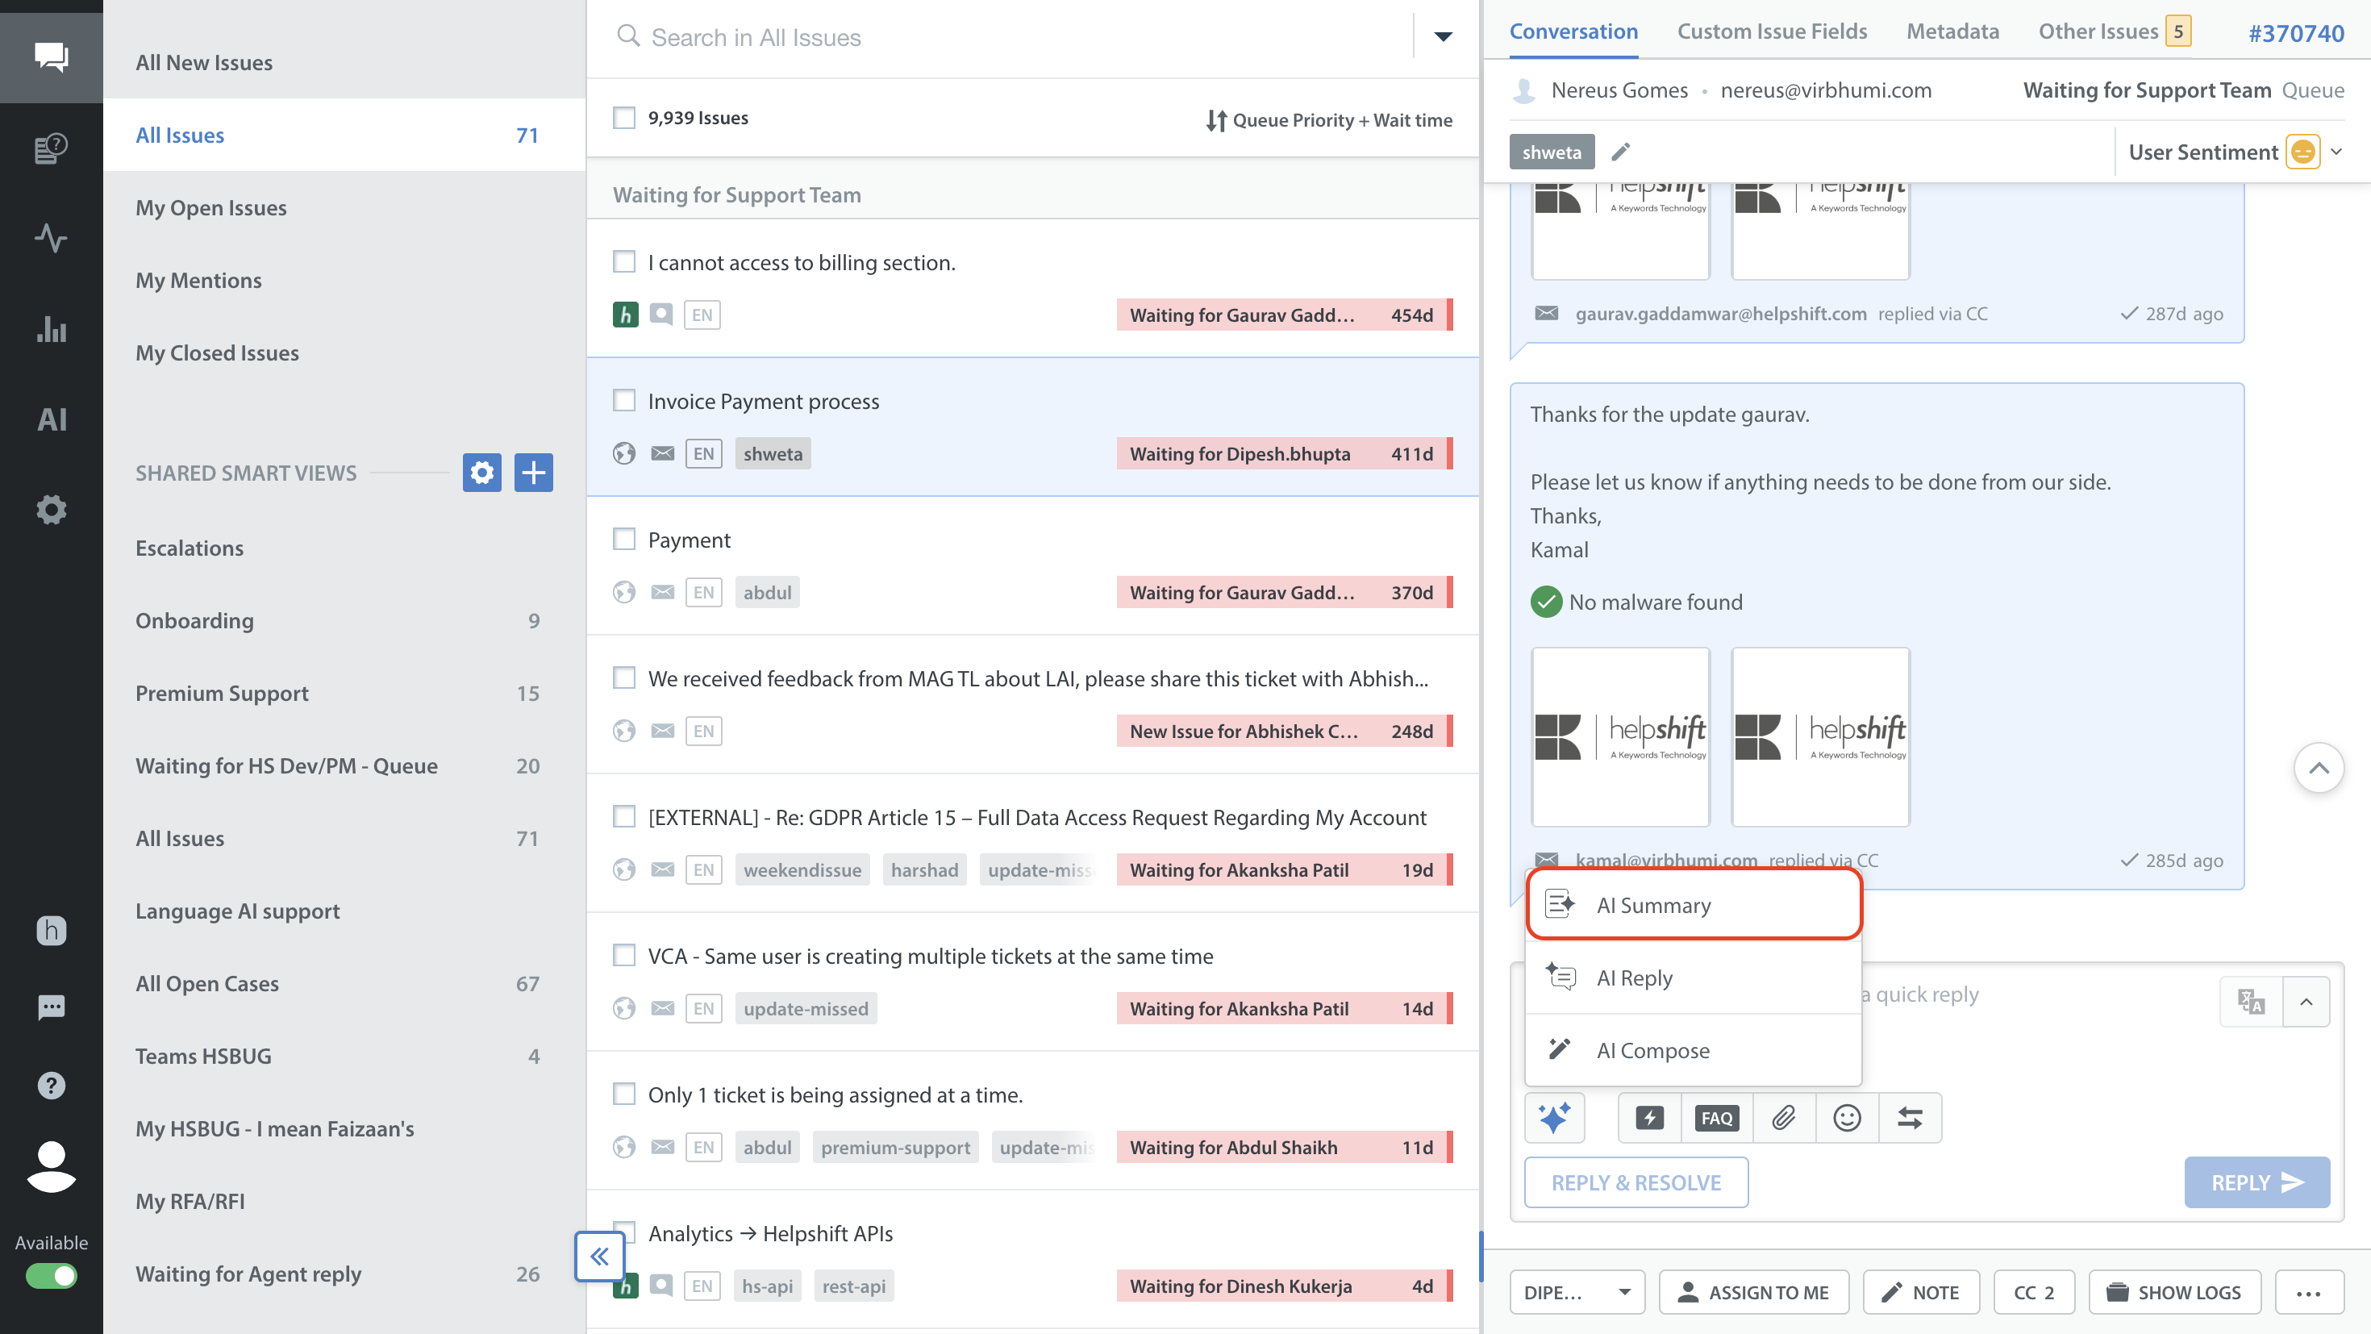Select all 9,939 issues checkbox
2371x1334 pixels.
pyautogui.click(x=624, y=118)
